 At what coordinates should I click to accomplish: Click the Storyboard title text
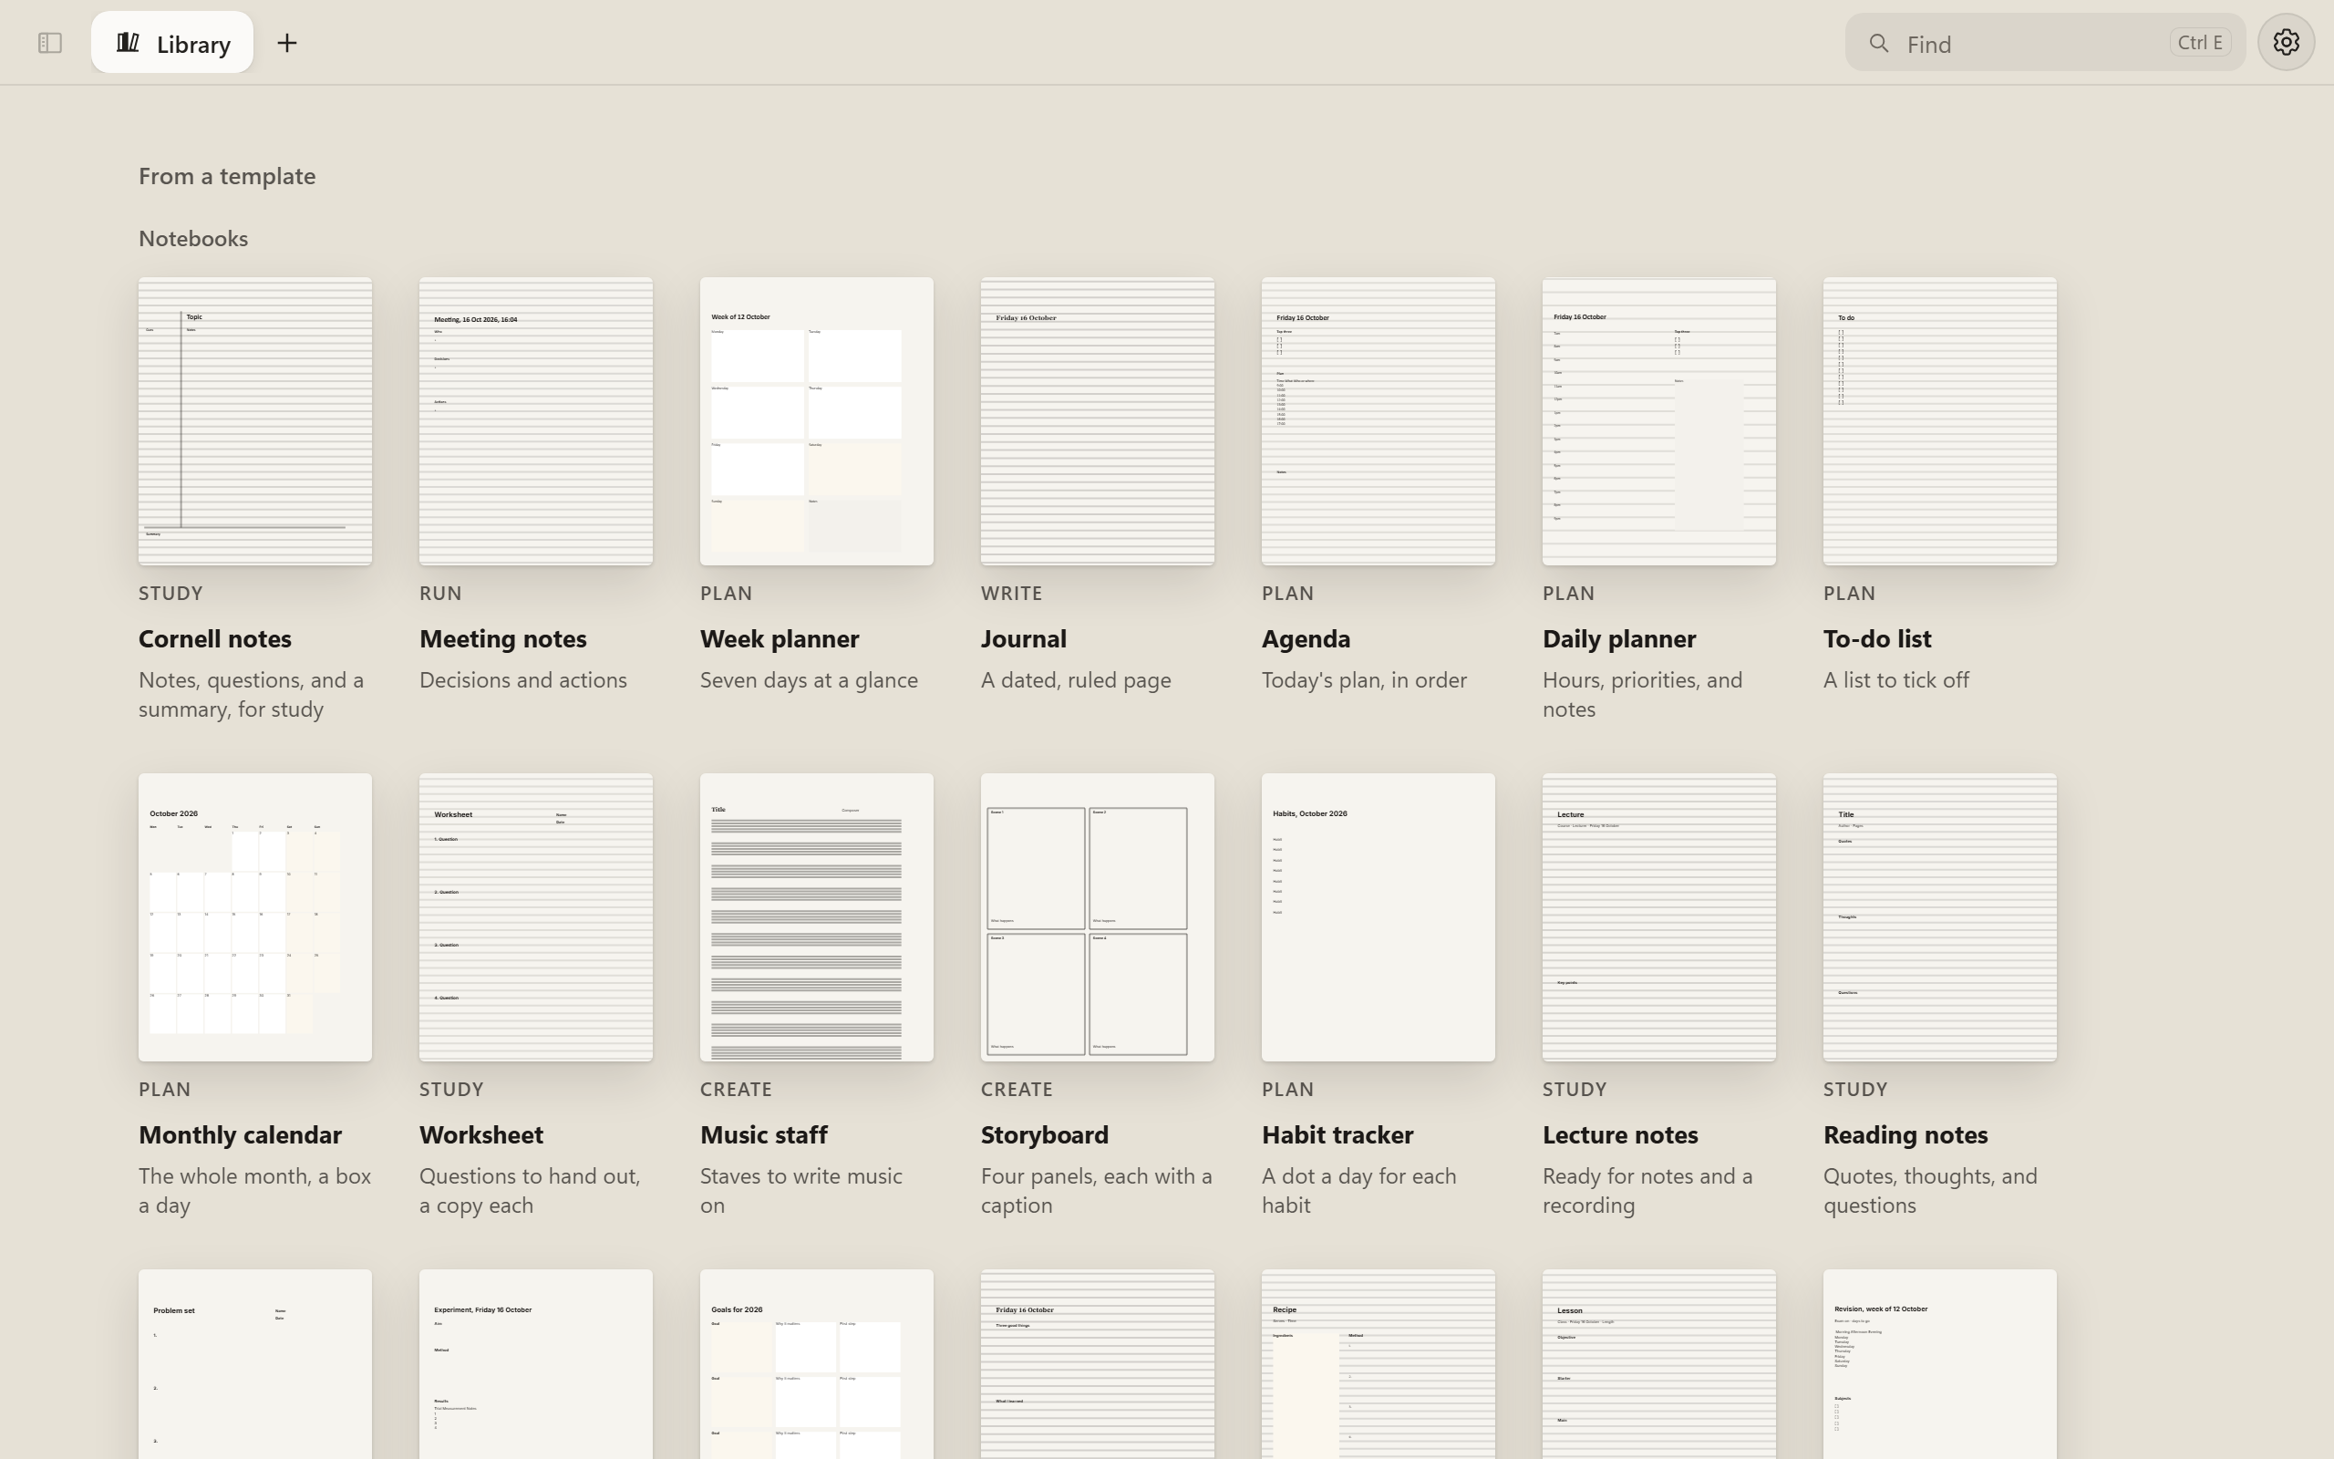coord(1045,1134)
